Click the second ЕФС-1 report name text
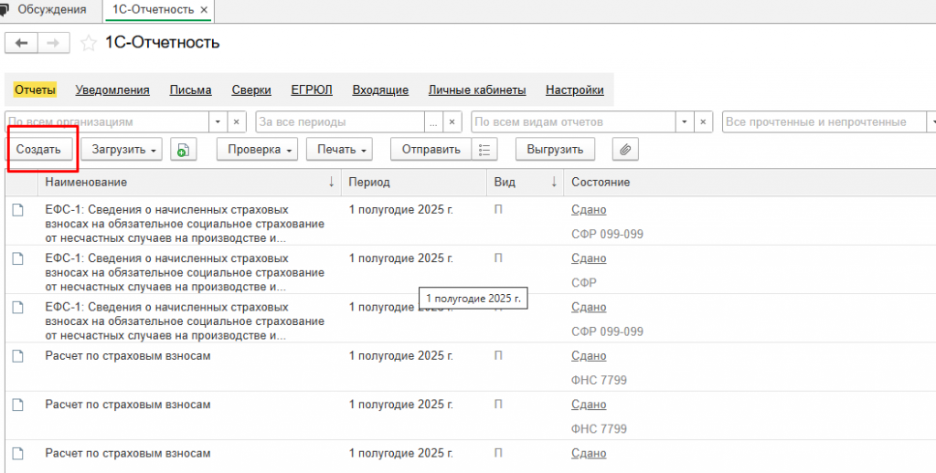936x473 pixels. click(185, 273)
